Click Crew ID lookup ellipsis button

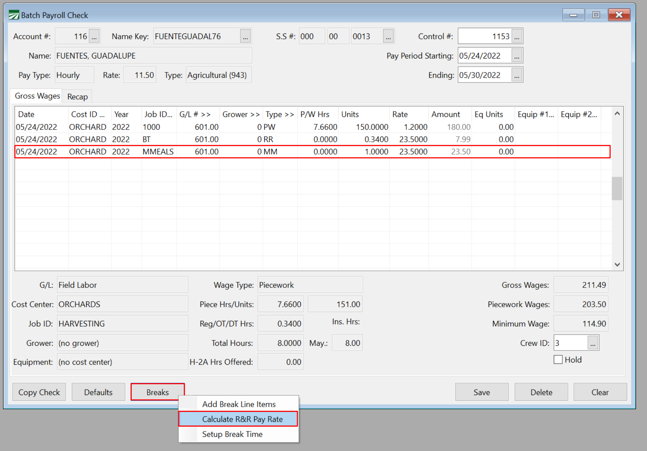[593, 343]
